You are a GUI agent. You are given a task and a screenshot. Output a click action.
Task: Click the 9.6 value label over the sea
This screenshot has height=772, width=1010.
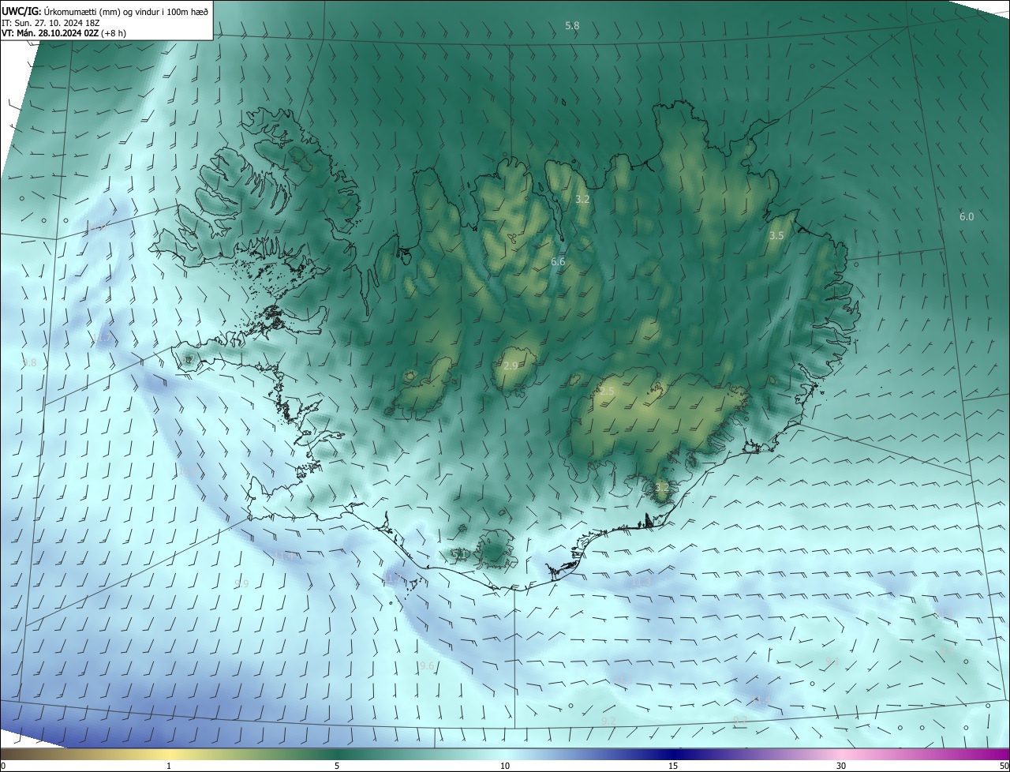click(x=426, y=665)
